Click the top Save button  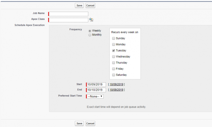(x=79, y=5)
